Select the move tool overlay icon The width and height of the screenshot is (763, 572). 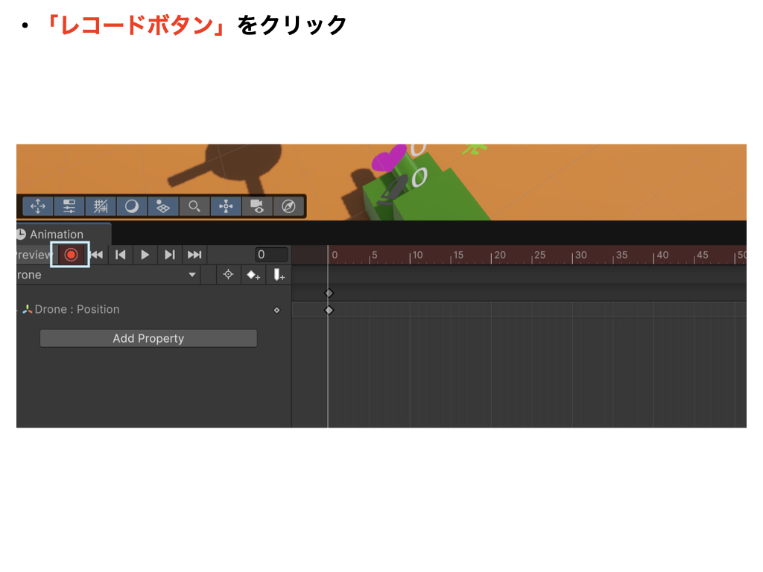(x=38, y=206)
